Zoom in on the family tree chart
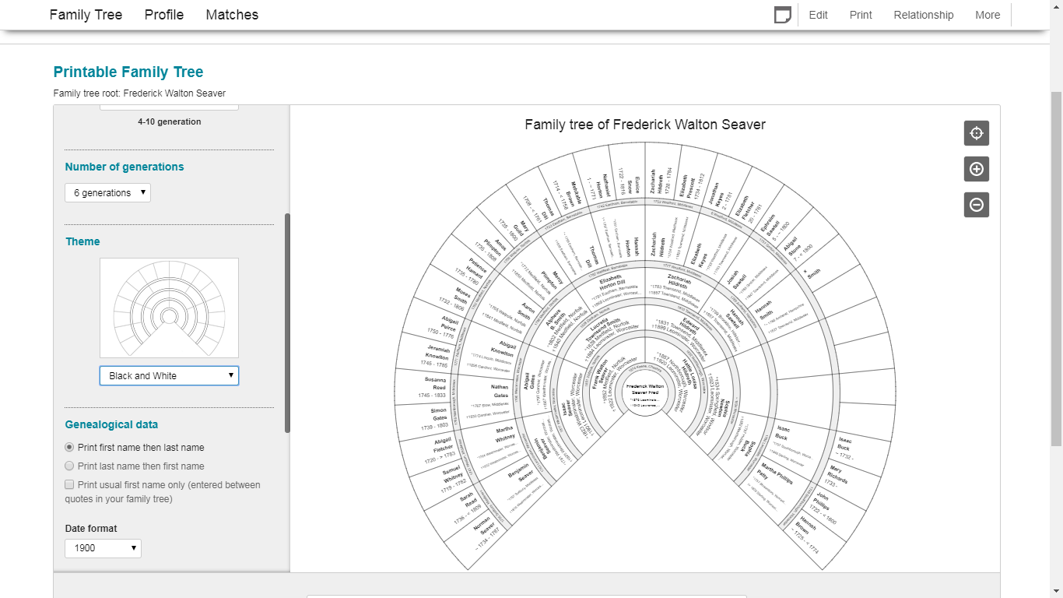Image resolution: width=1063 pixels, height=598 pixels. pos(976,169)
